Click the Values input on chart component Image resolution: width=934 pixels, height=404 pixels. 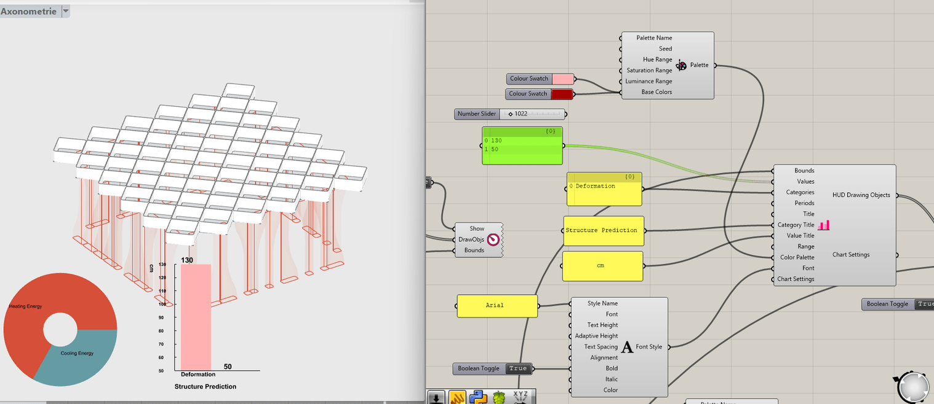tap(805, 182)
